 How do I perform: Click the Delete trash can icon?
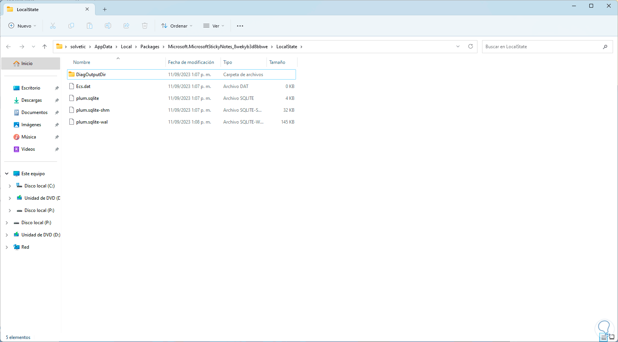click(x=145, y=26)
